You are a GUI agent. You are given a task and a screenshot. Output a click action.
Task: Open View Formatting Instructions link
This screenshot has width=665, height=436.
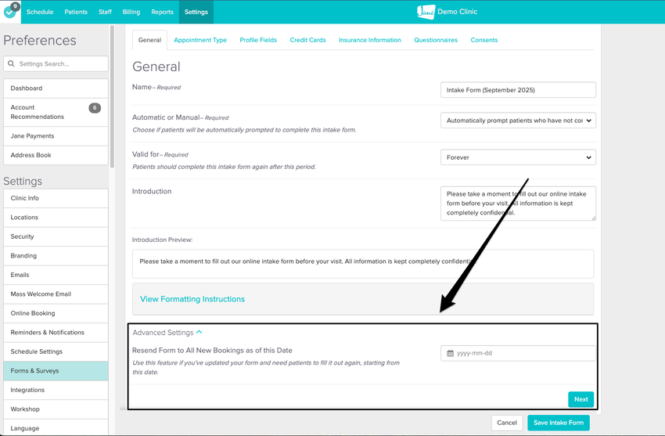[192, 299]
